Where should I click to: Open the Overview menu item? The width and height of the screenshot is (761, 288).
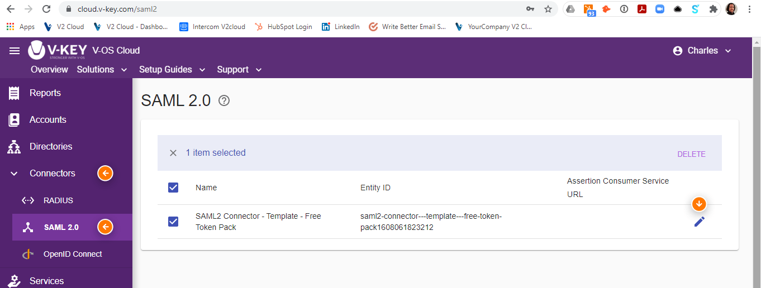click(49, 69)
